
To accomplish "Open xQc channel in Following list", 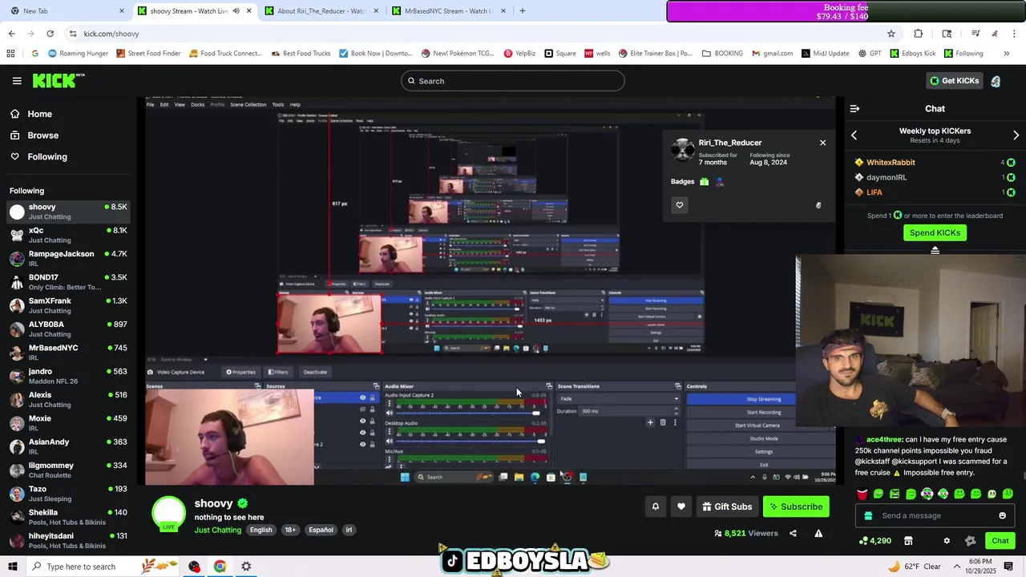I will (x=67, y=235).
